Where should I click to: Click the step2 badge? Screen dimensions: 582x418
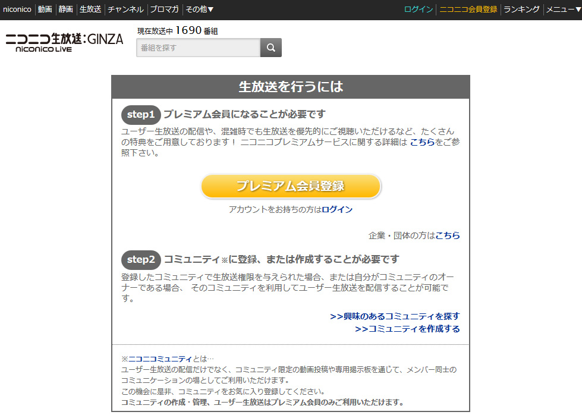click(141, 260)
